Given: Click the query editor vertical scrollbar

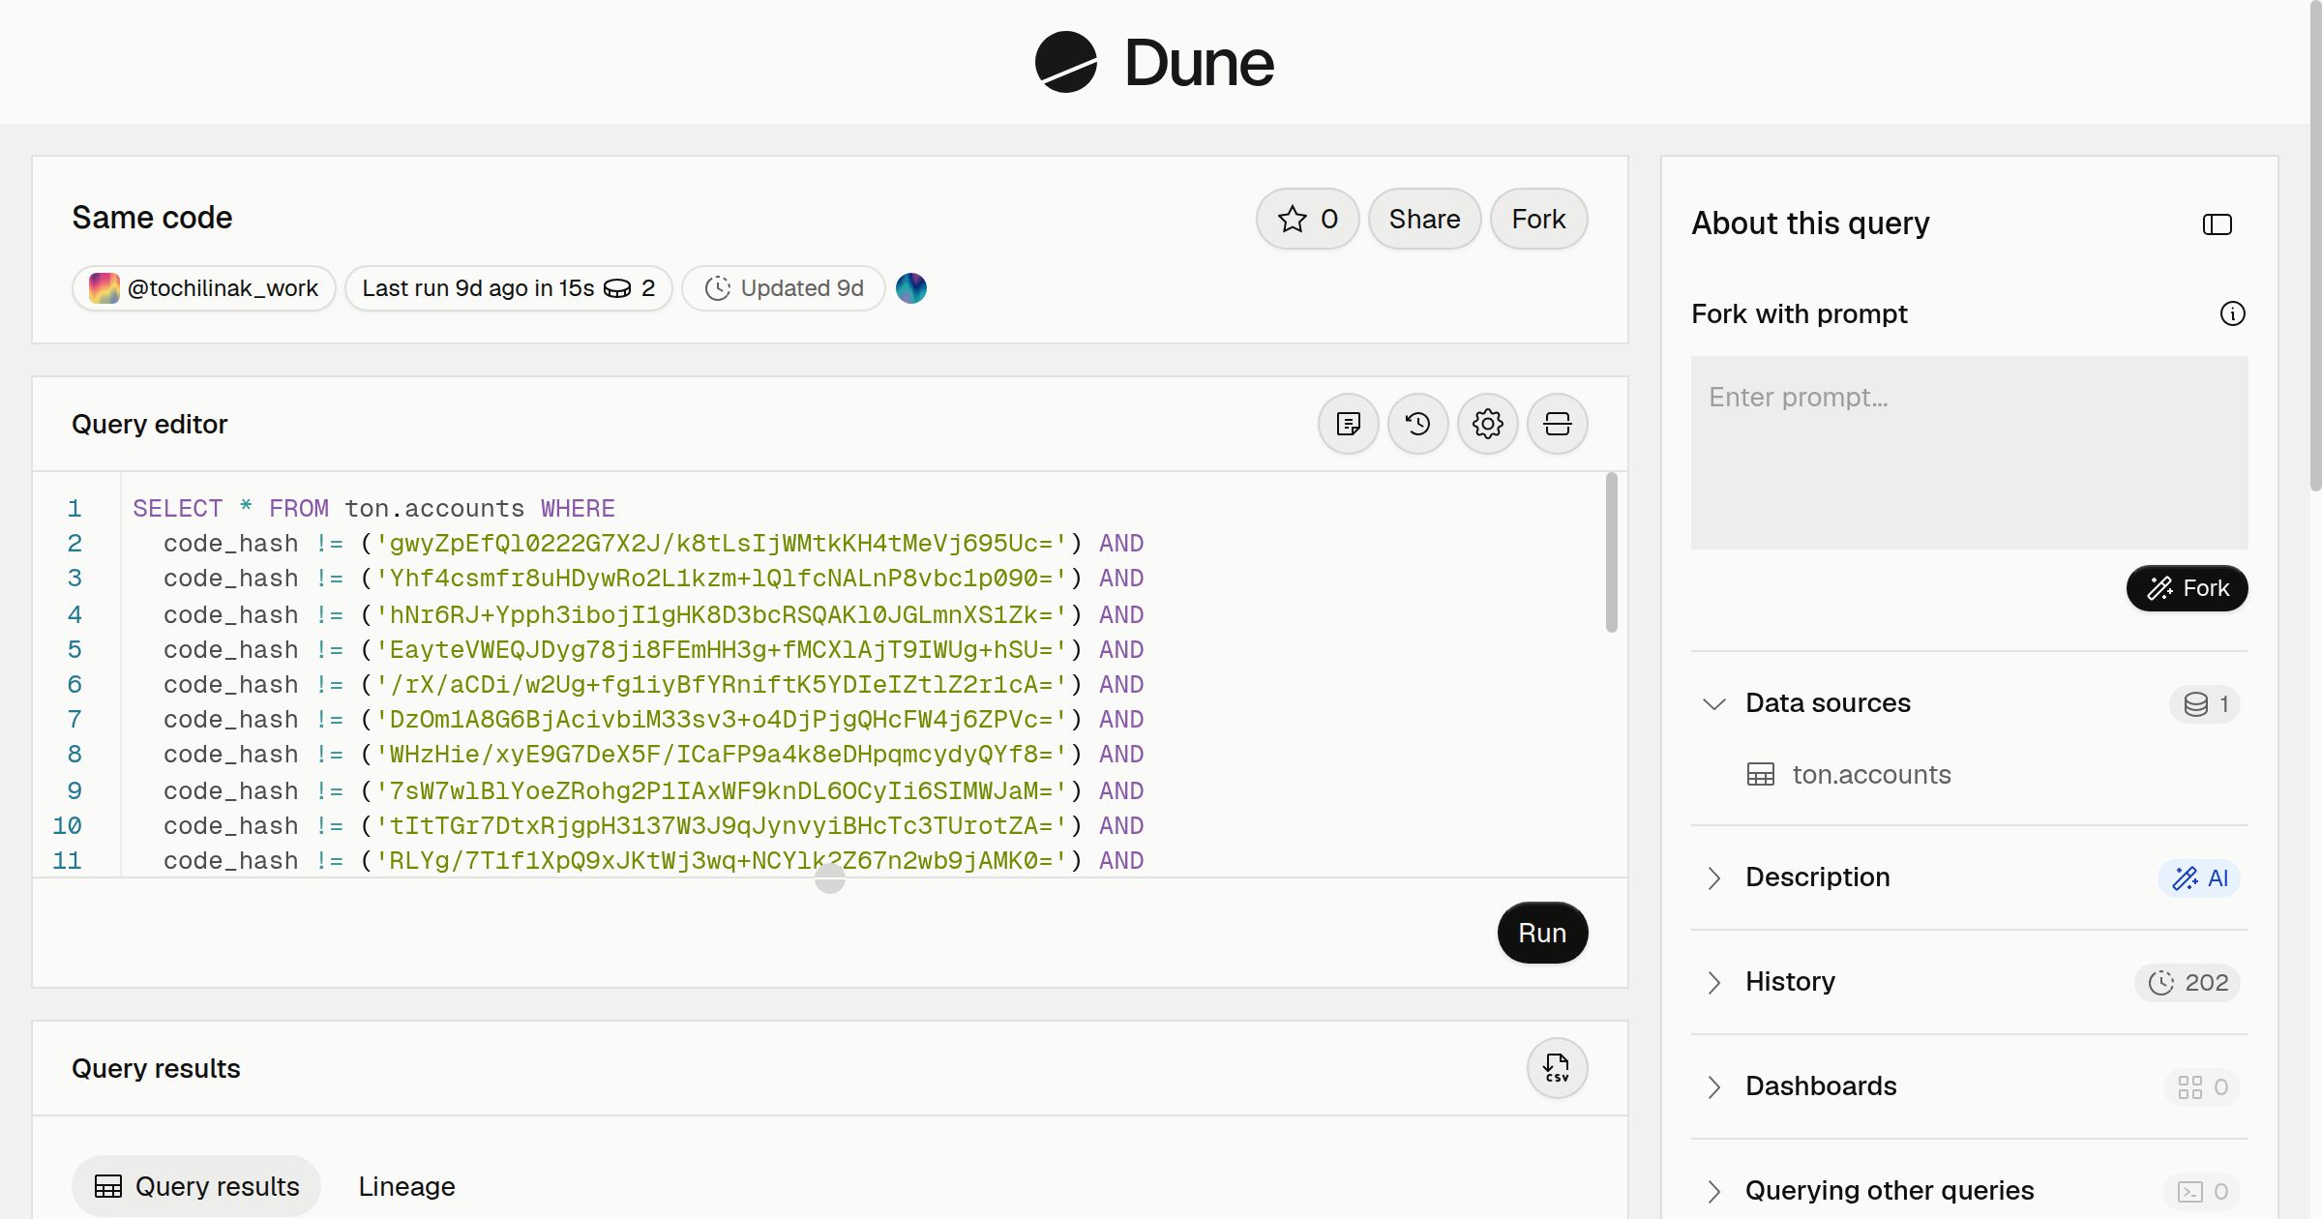Looking at the screenshot, I should tap(1612, 553).
